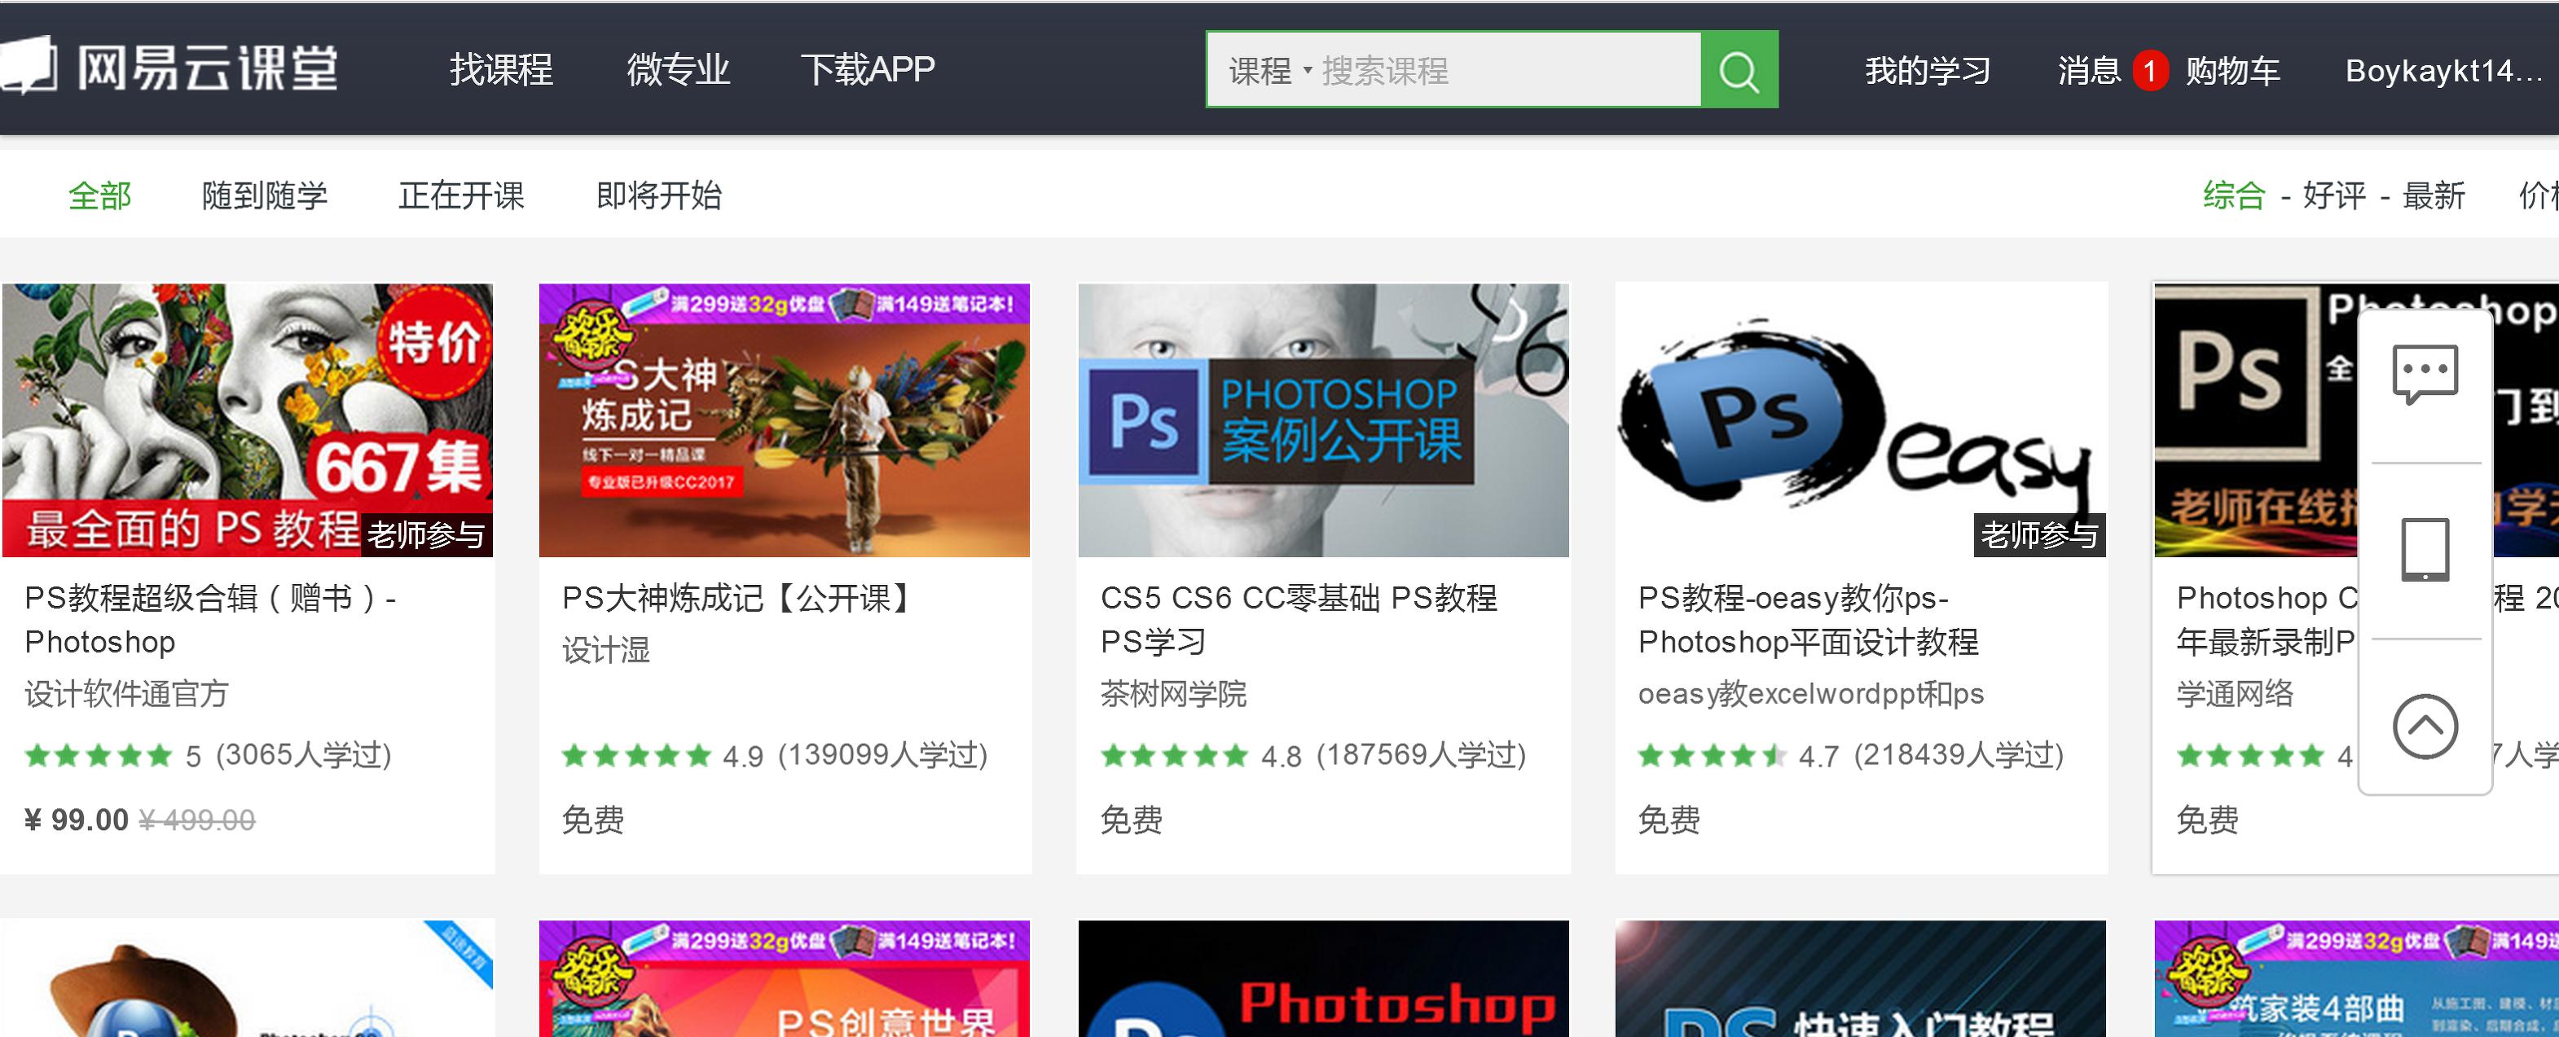
Task: Open 消息 messages with the red badge
Action: click(2089, 71)
